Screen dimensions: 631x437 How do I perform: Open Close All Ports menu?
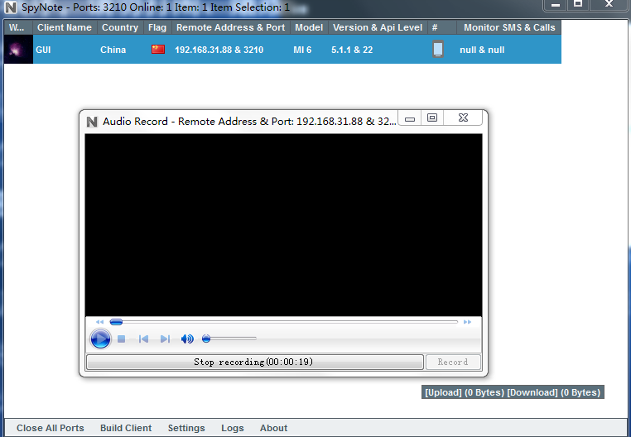tap(51, 428)
